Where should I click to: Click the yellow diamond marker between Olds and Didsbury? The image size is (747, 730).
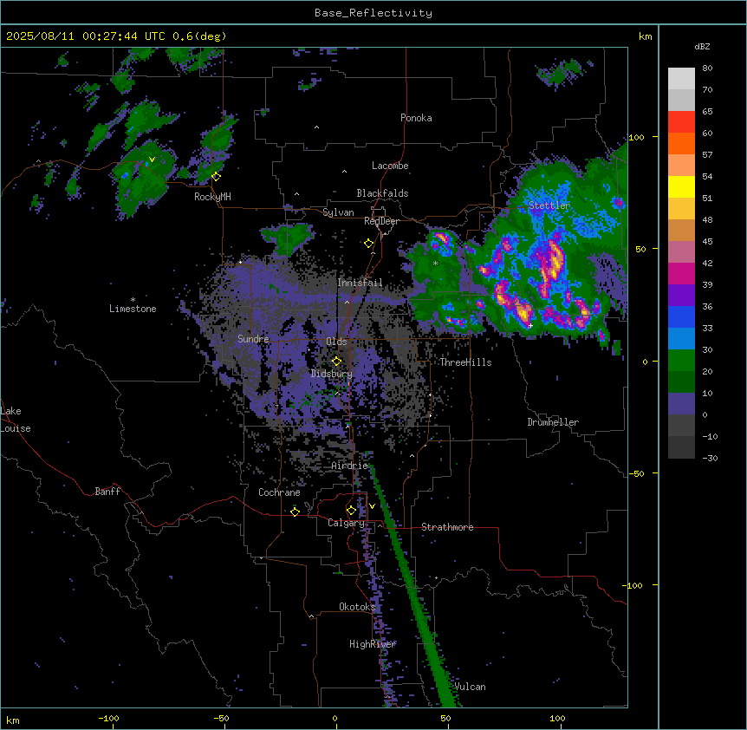coord(336,362)
